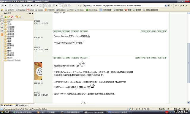
Task: Open the 我的最愛 sidebar options menu
Action: pos(28,13)
